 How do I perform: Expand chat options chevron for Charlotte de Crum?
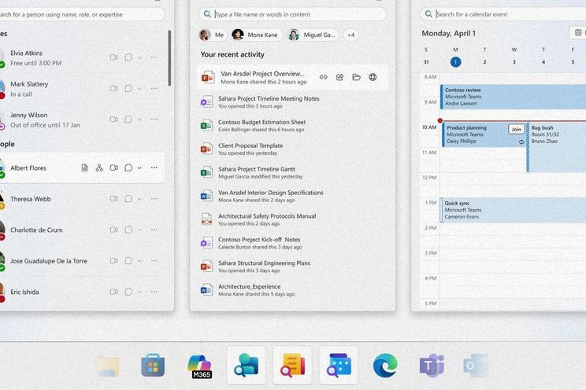pos(139,230)
